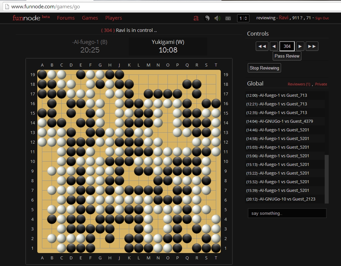Edit the move number field showing 304
The width and height of the screenshot is (341, 266).
[x=287, y=46]
